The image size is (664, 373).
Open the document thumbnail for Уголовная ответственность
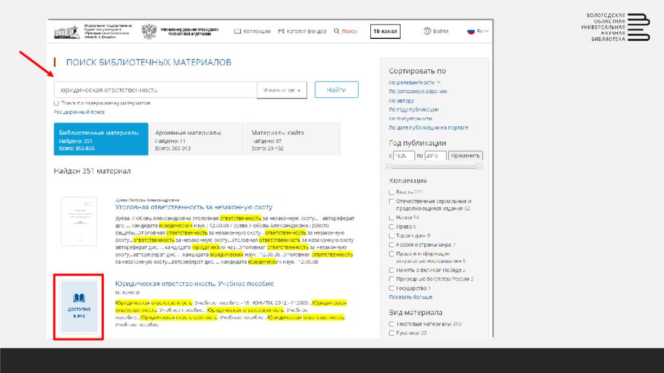pyautogui.click(x=79, y=221)
